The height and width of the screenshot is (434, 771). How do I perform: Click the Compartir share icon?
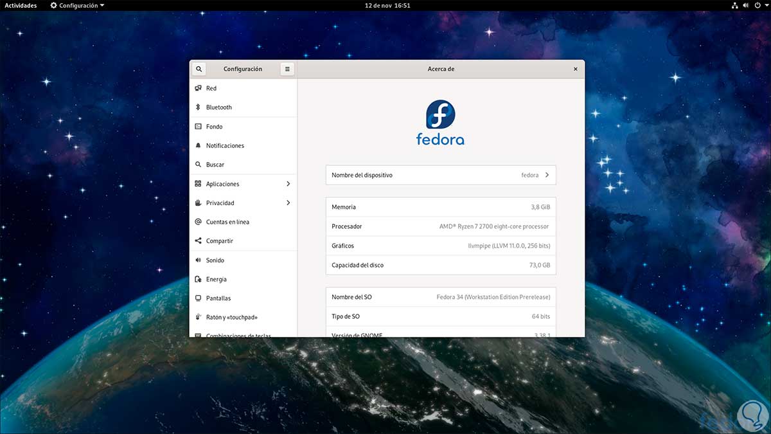199,241
